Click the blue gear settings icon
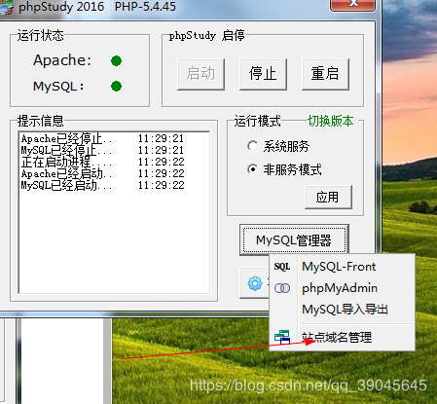The width and height of the screenshot is (437, 404). pyautogui.click(x=255, y=283)
